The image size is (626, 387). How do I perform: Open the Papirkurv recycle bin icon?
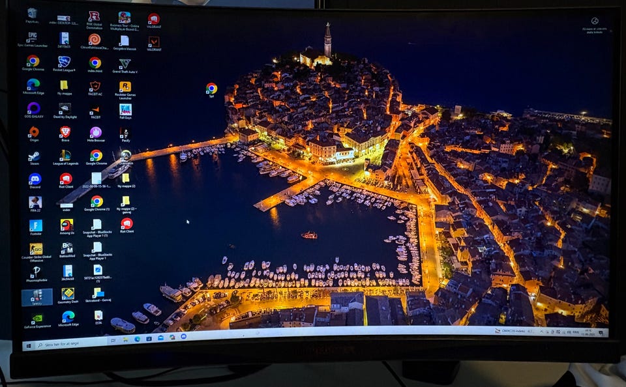pyautogui.click(x=32, y=16)
